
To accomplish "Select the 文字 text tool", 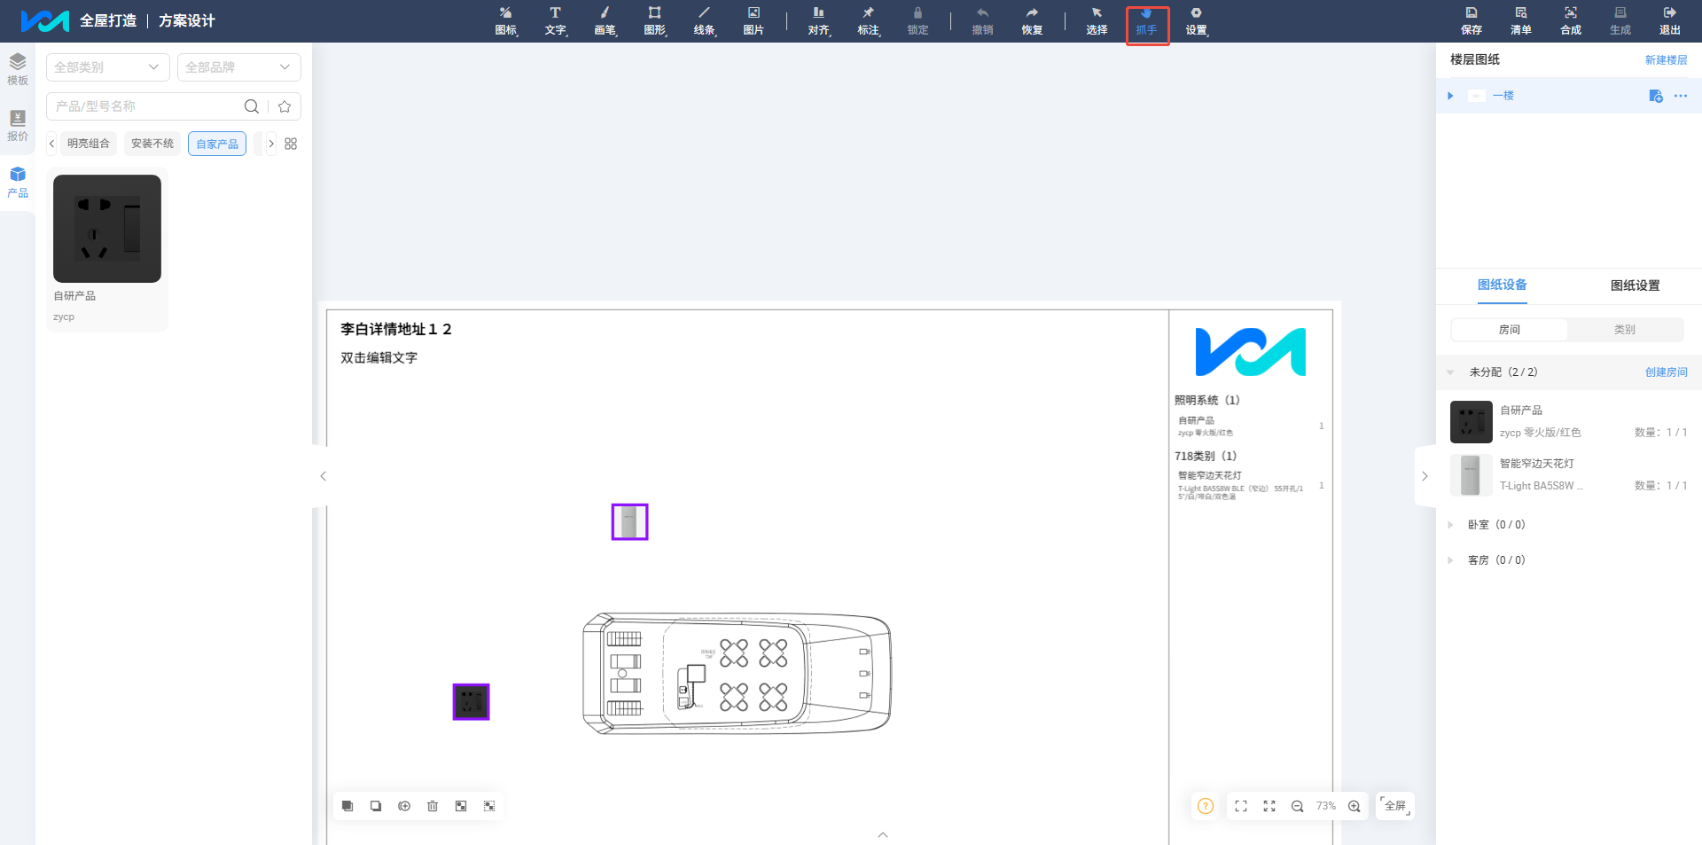I will (x=555, y=21).
